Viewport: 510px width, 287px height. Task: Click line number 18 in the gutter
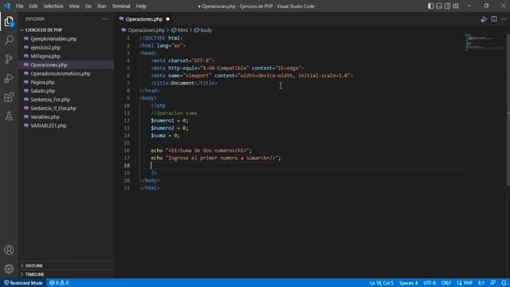tap(127, 165)
